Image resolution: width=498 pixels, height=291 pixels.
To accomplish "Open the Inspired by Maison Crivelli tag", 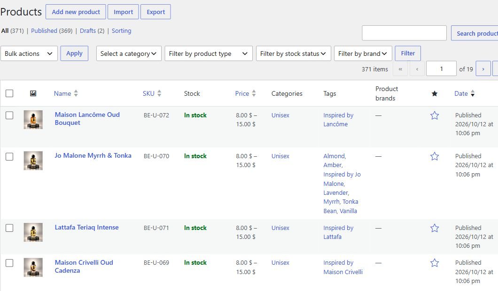I will 342,267.
